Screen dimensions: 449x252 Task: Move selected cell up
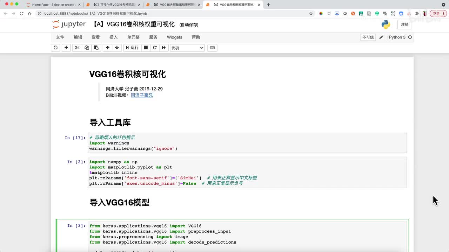pos(107,48)
